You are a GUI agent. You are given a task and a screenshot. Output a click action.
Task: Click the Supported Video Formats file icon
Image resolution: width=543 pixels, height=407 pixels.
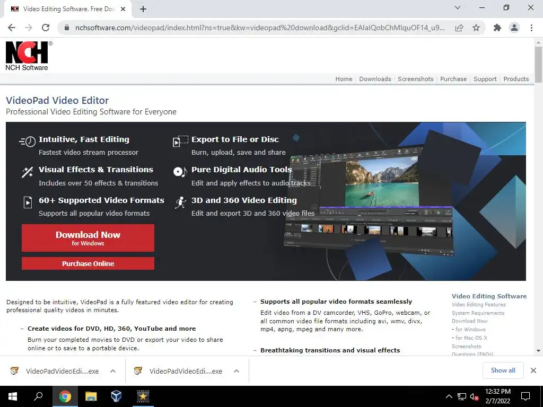coord(28,202)
